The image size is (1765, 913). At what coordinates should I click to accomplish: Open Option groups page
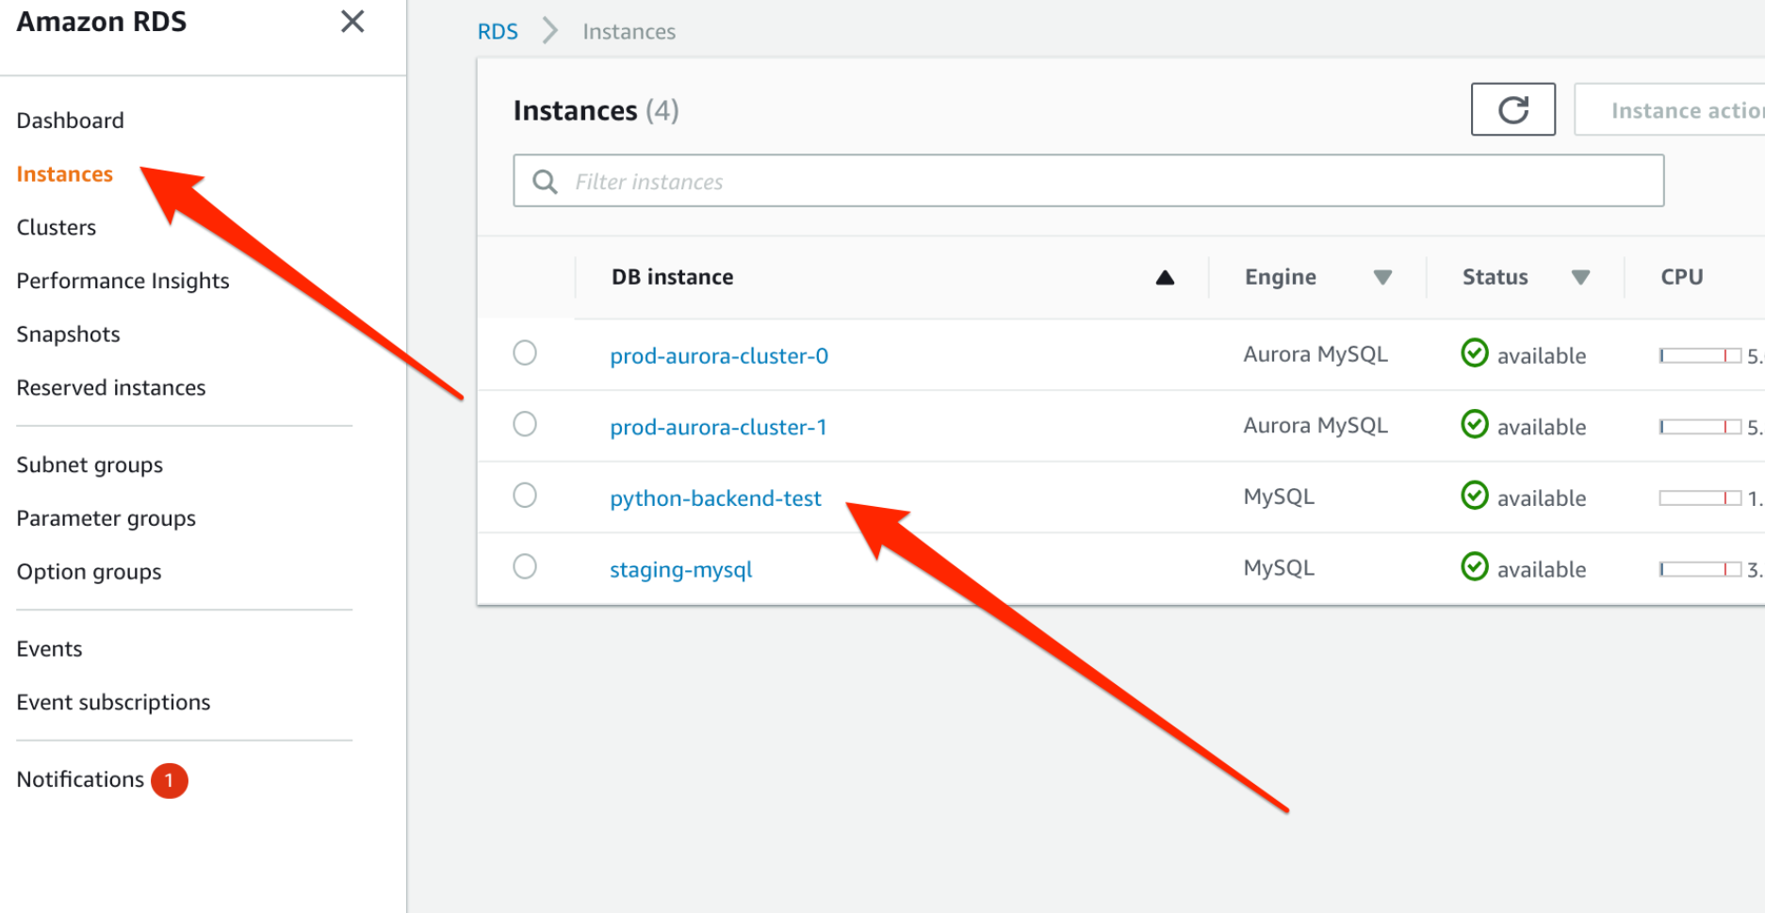click(90, 573)
